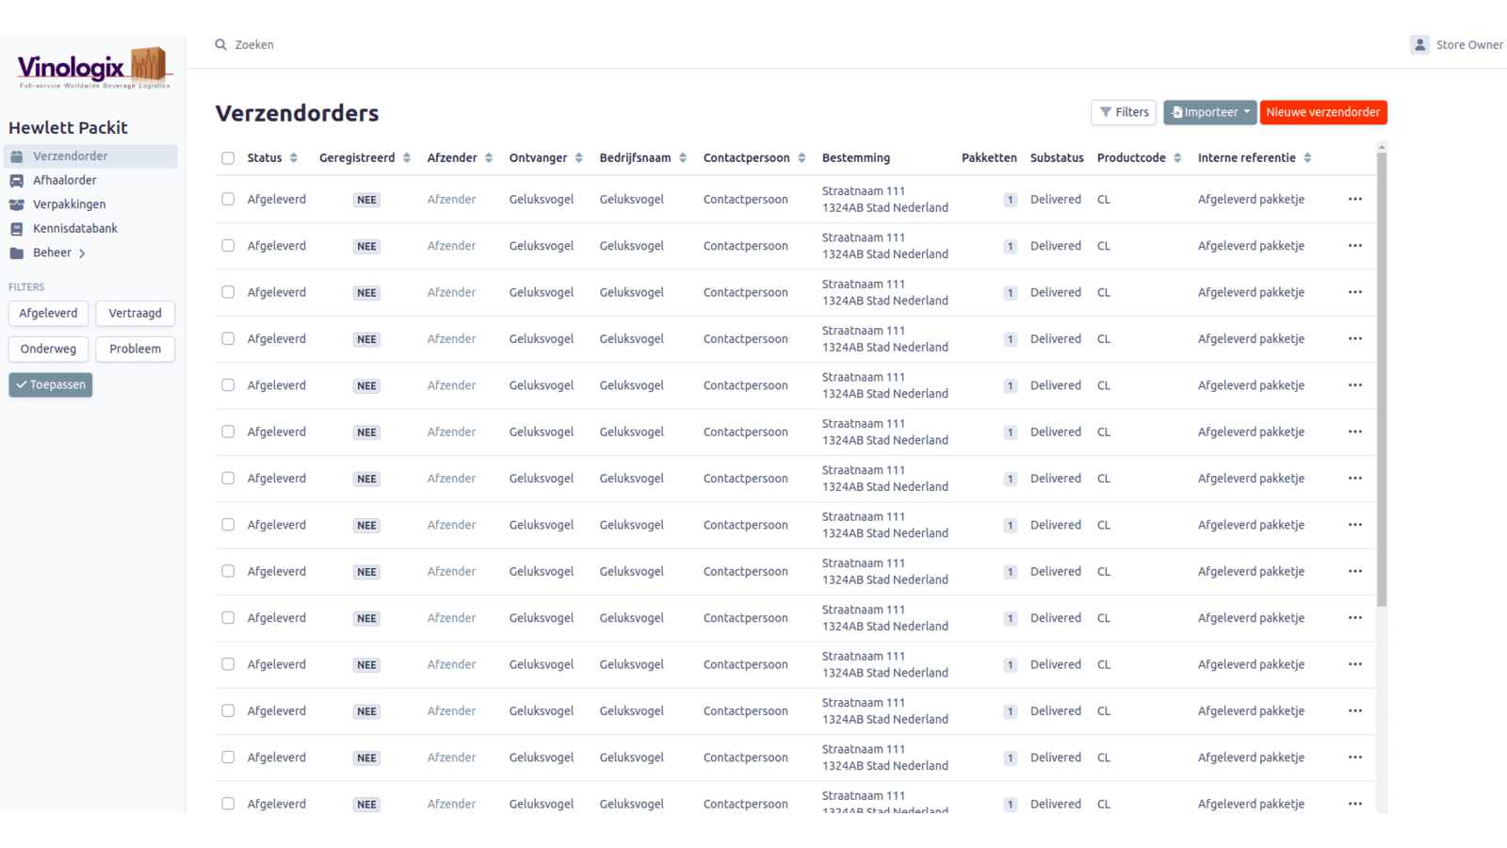Open actions menu for first order row

click(1355, 199)
